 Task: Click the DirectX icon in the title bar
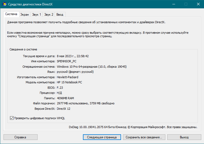coord(4,4)
